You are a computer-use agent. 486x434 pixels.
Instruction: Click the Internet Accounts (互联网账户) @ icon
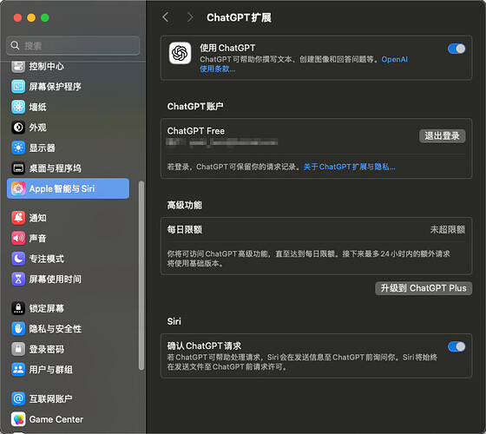pyautogui.click(x=18, y=398)
